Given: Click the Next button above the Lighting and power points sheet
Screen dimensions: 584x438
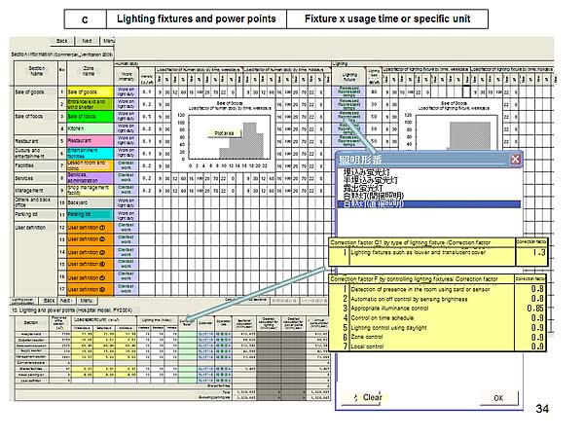Looking at the screenshot, I should tap(65, 300).
